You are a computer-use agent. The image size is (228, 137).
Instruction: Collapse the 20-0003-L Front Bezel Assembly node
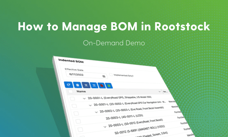(96, 112)
